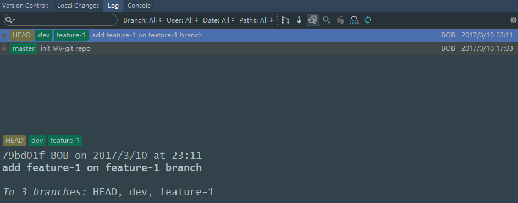Toggle the Show Details icon in toolbar

coord(313,20)
